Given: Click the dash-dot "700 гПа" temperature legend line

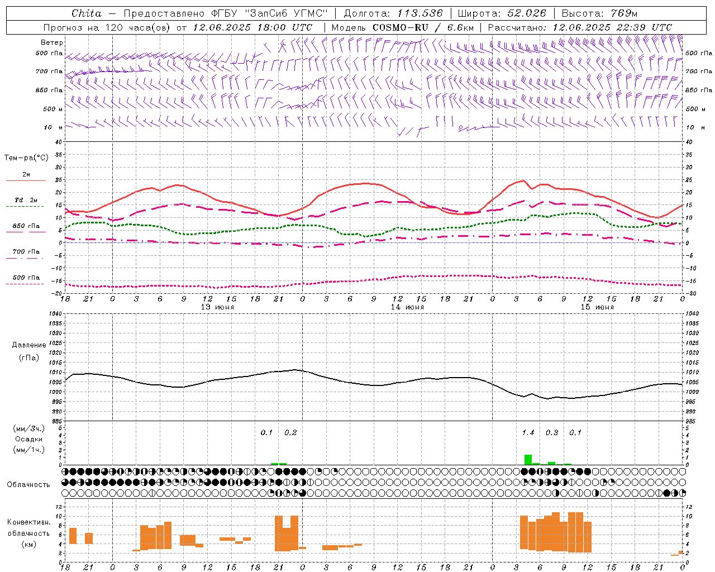Looking at the screenshot, I should pos(26,258).
